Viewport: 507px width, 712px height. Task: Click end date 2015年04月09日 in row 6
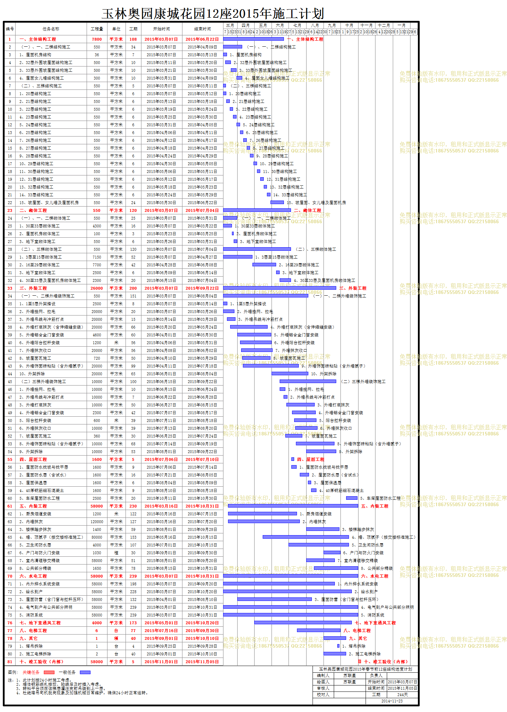tap(203, 78)
